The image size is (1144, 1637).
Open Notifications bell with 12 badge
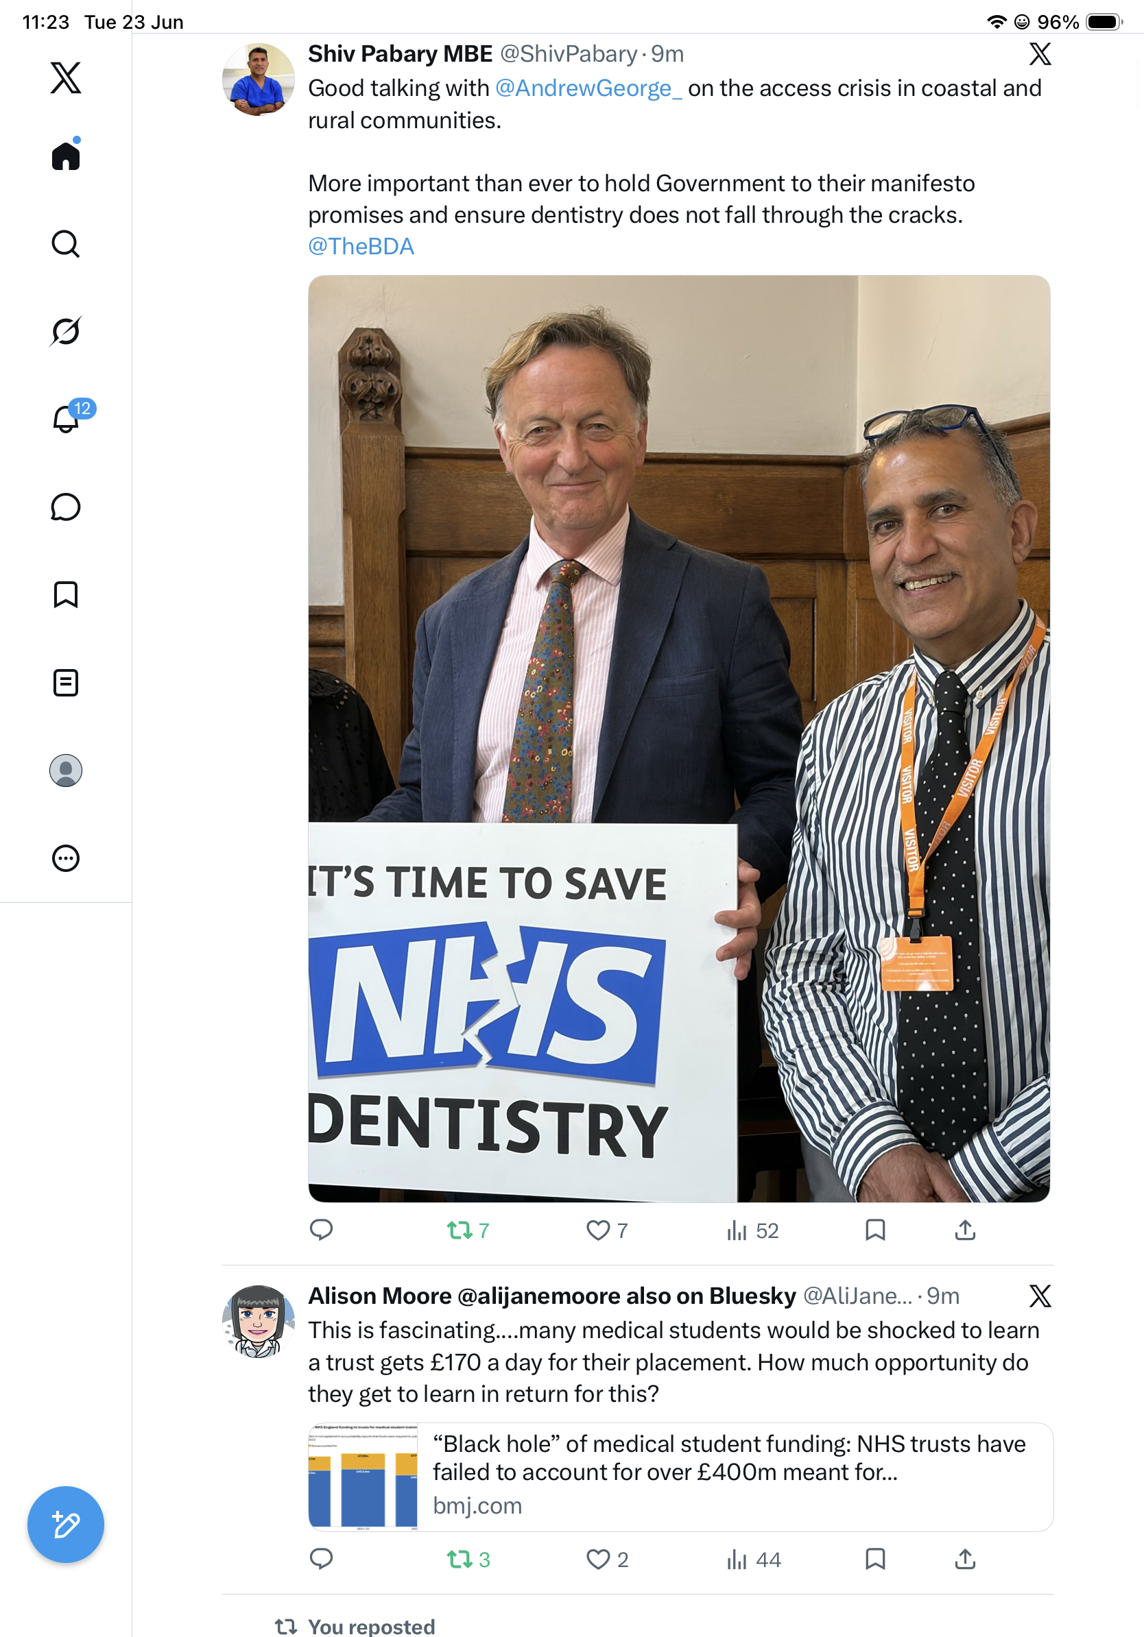click(x=70, y=416)
